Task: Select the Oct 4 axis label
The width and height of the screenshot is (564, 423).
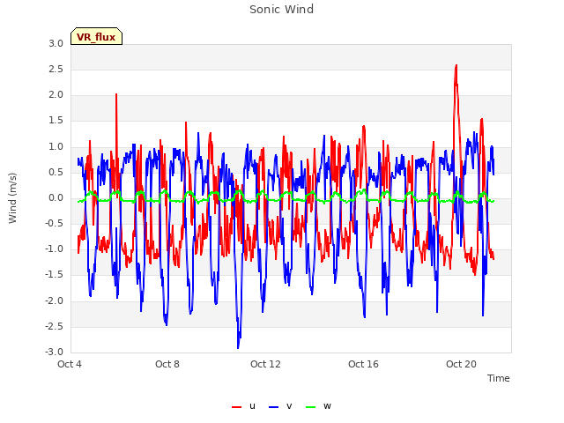Action: (x=70, y=364)
